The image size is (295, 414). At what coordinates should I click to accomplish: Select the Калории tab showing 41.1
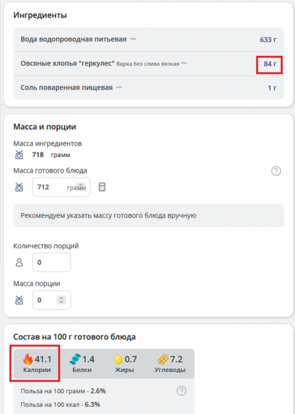[36, 363]
